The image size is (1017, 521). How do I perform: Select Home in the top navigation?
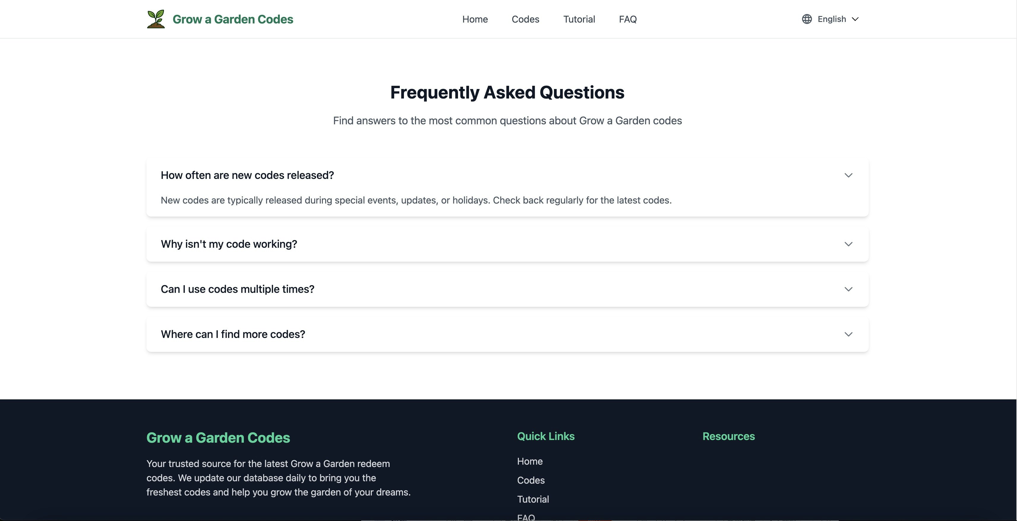(x=475, y=19)
